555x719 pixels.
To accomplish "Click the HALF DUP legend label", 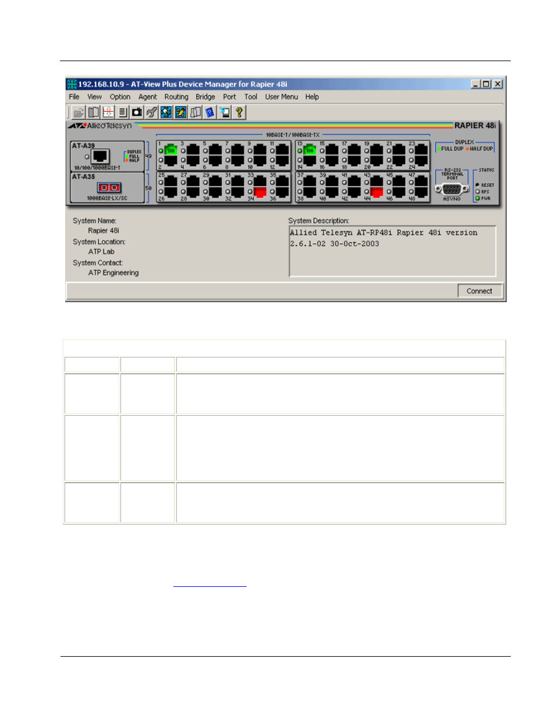I will (481, 149).
